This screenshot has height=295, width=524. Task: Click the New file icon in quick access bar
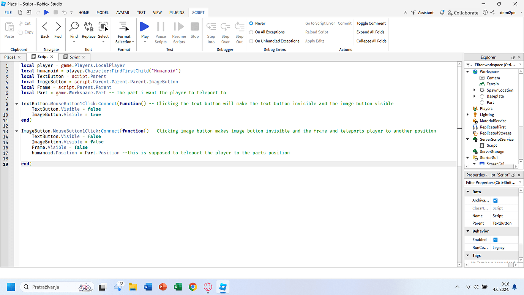pyautogui.click(x=21, y=13)
